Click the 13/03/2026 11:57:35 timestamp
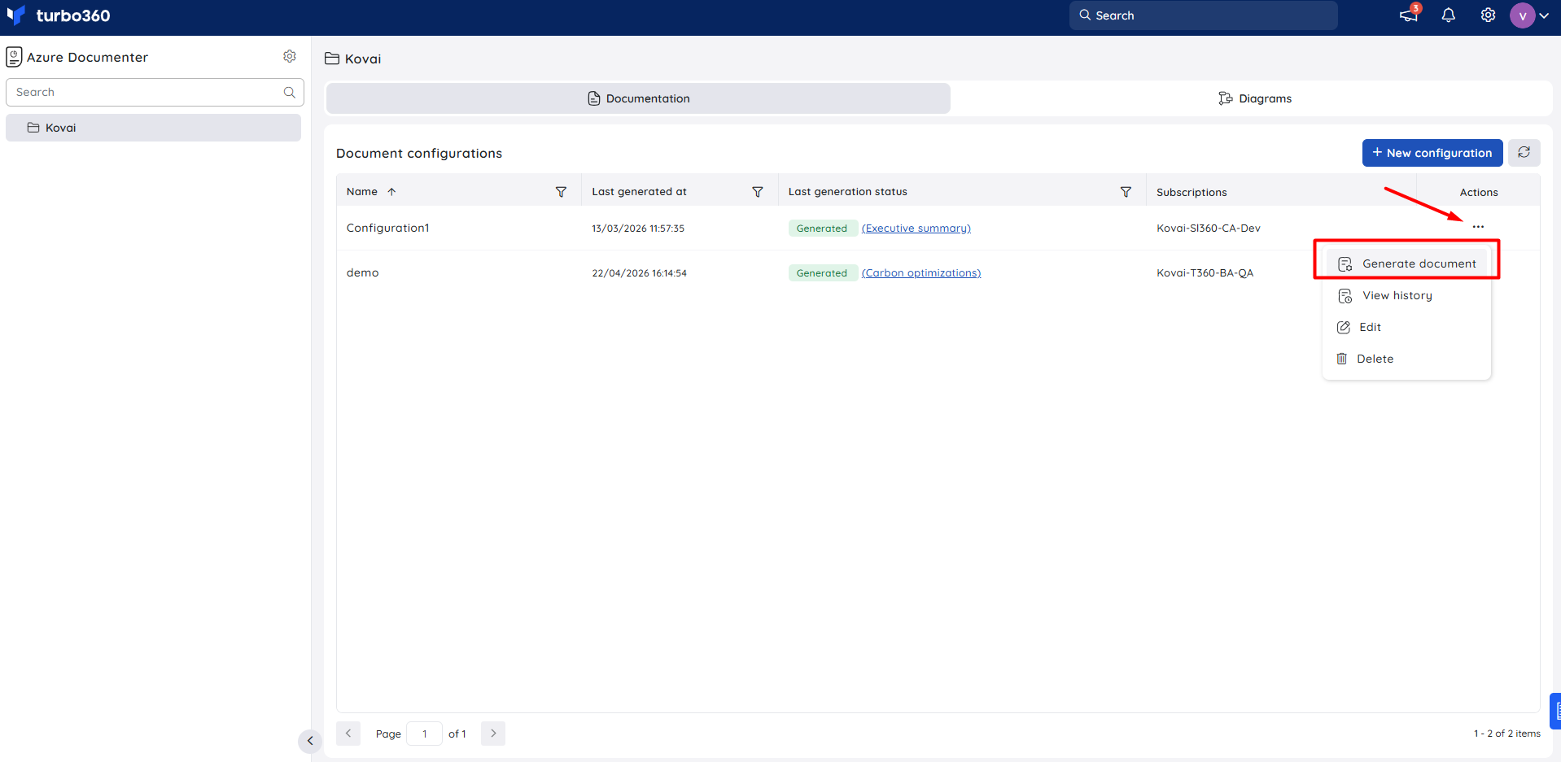 point(638,229)
